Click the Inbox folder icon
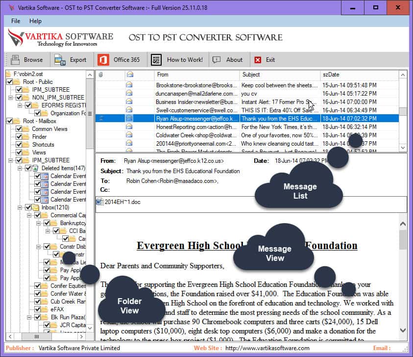 (35, 207)
